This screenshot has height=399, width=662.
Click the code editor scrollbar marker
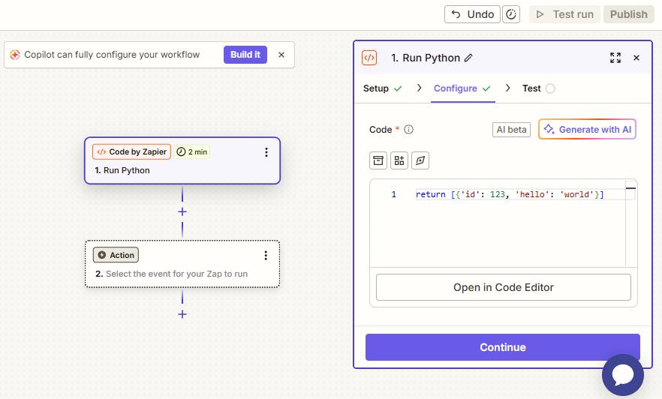click(x=630, y=188)
